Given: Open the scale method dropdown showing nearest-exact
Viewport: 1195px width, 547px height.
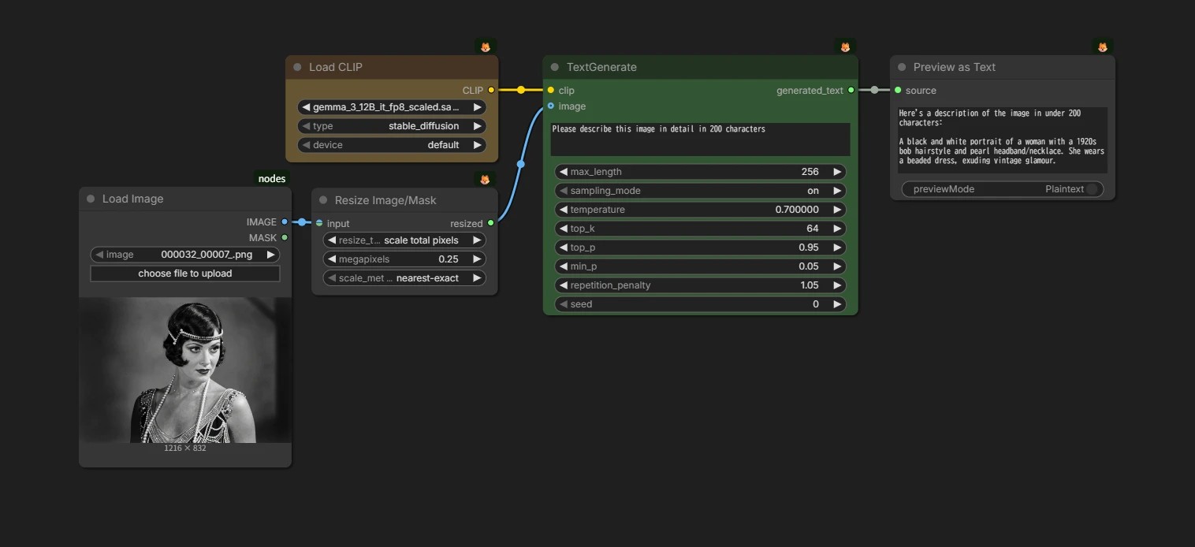Looking at the screenshot, I should click(404, 278).
